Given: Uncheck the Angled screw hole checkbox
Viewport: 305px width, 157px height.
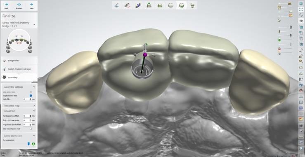Looking at the screenshot, I should click(x=31, y=96).
